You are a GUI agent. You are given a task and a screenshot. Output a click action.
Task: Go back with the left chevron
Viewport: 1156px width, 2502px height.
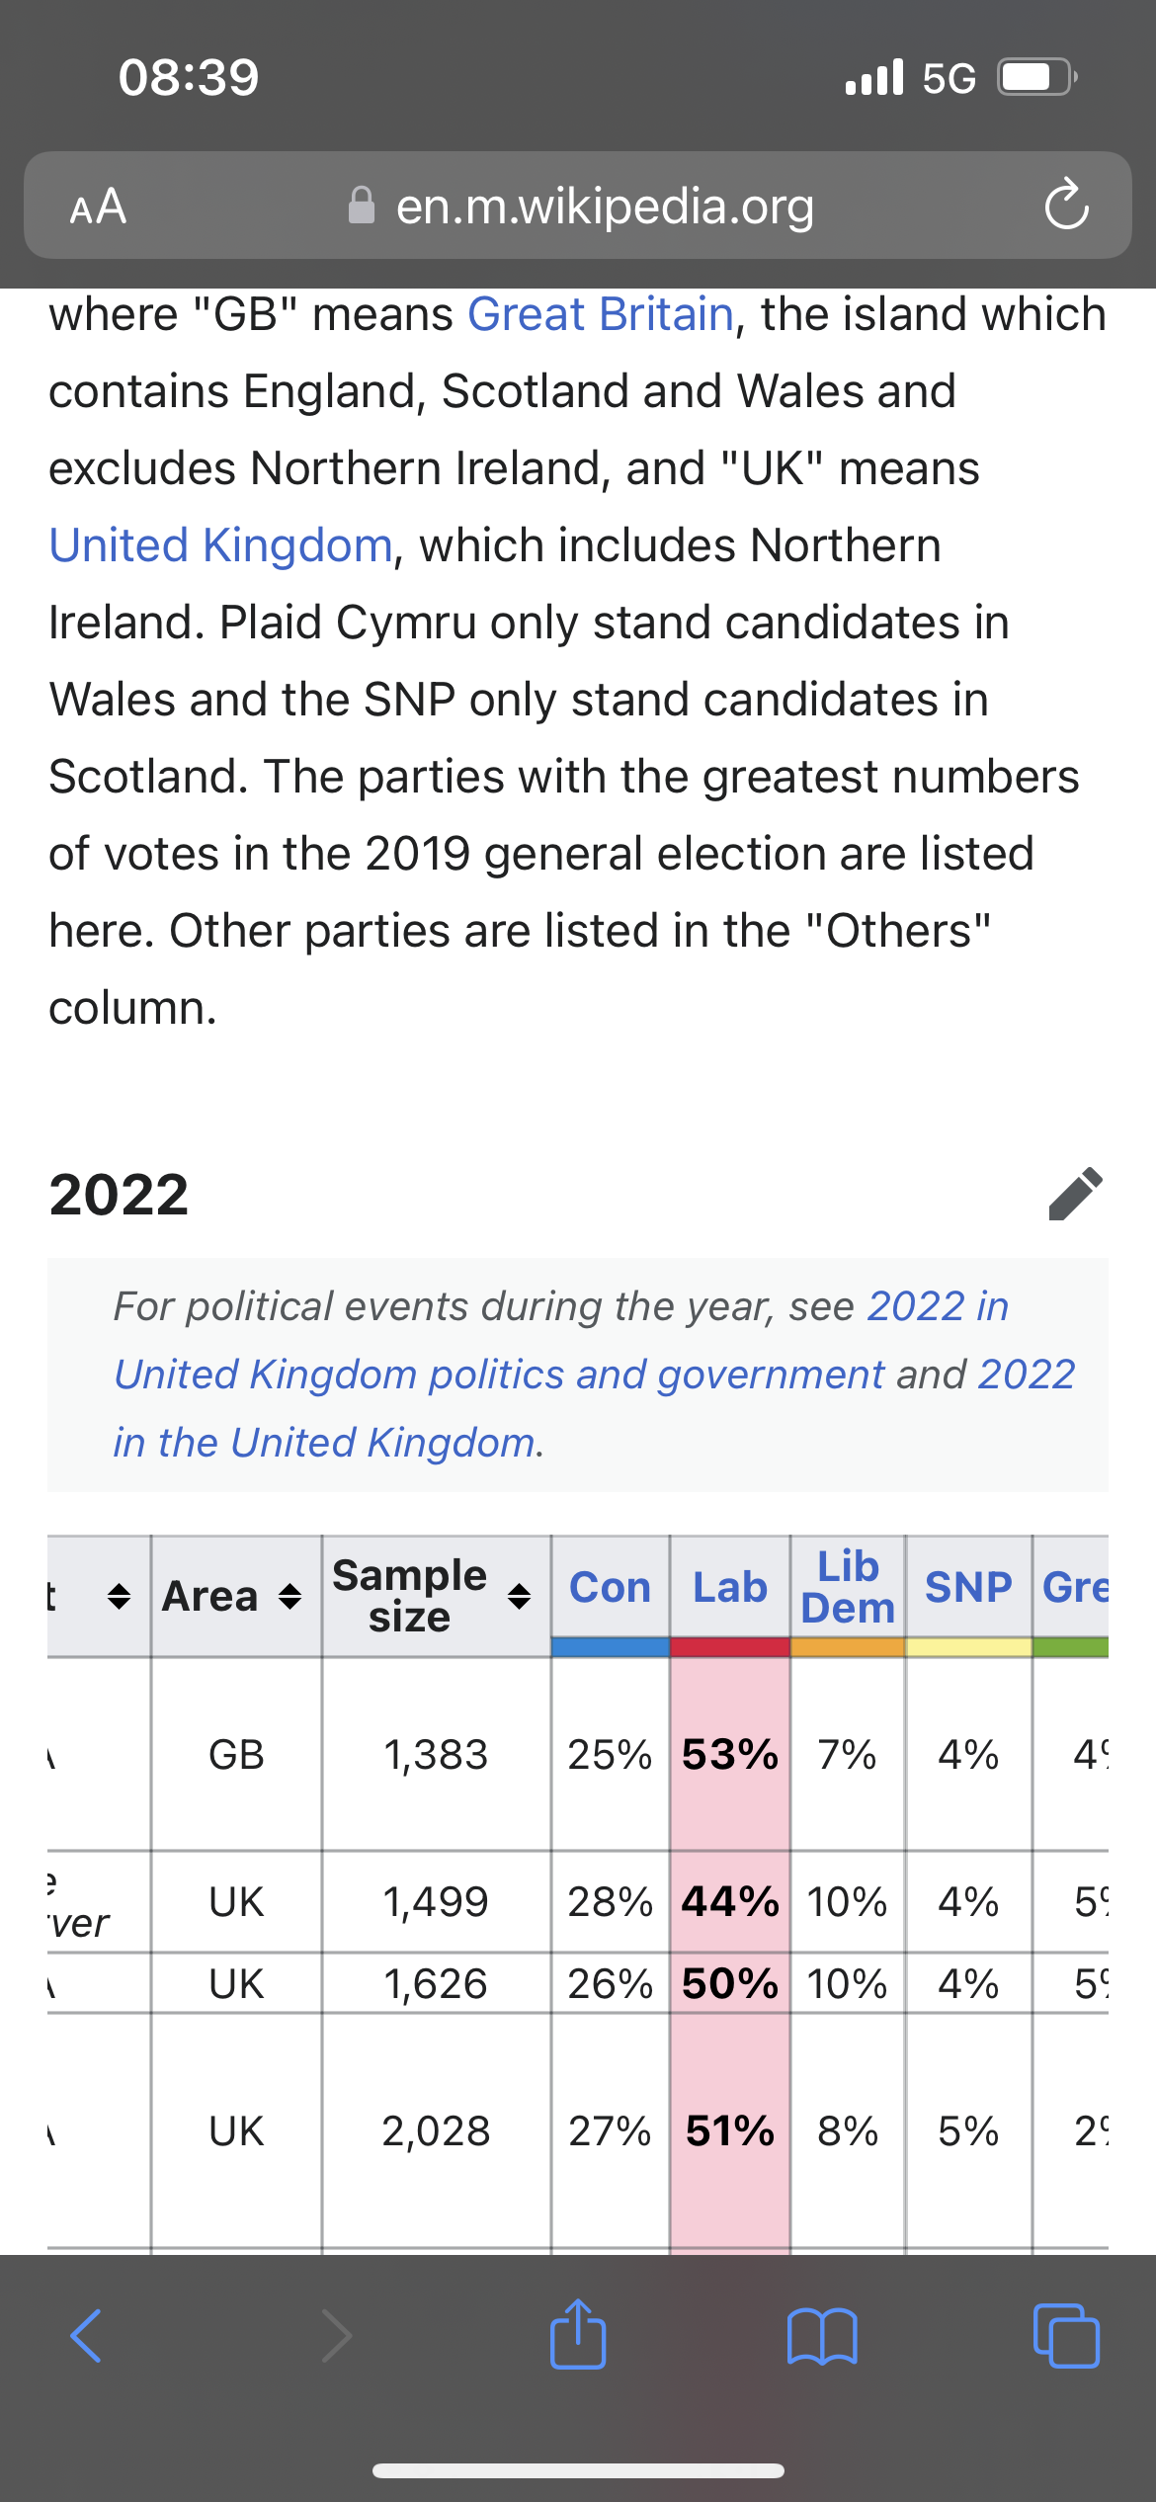(86, 2336)
